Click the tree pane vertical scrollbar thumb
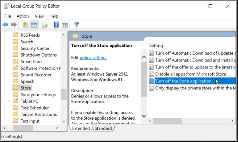 pyautogui.click(x=64, y=95)
